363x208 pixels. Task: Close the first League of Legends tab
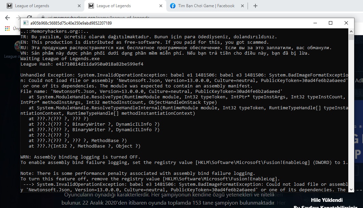tap(79, 6)
